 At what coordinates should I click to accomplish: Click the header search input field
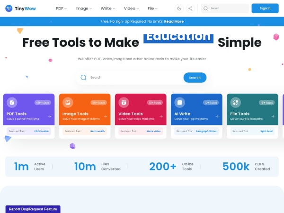click(228, 8)
